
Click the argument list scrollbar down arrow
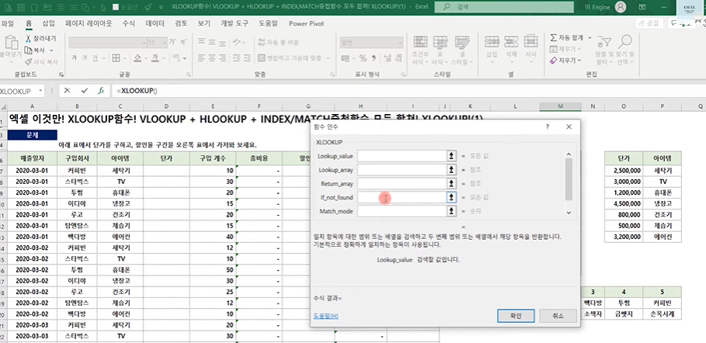click(x=569, y=213)
